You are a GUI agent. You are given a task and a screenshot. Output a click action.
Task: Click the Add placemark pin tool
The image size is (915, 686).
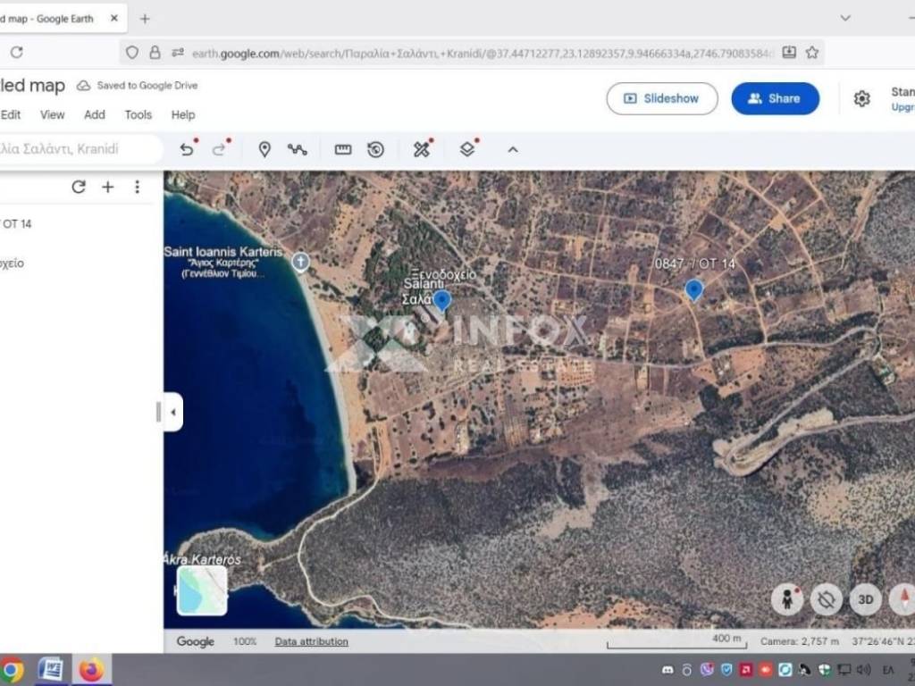(264, 150)
